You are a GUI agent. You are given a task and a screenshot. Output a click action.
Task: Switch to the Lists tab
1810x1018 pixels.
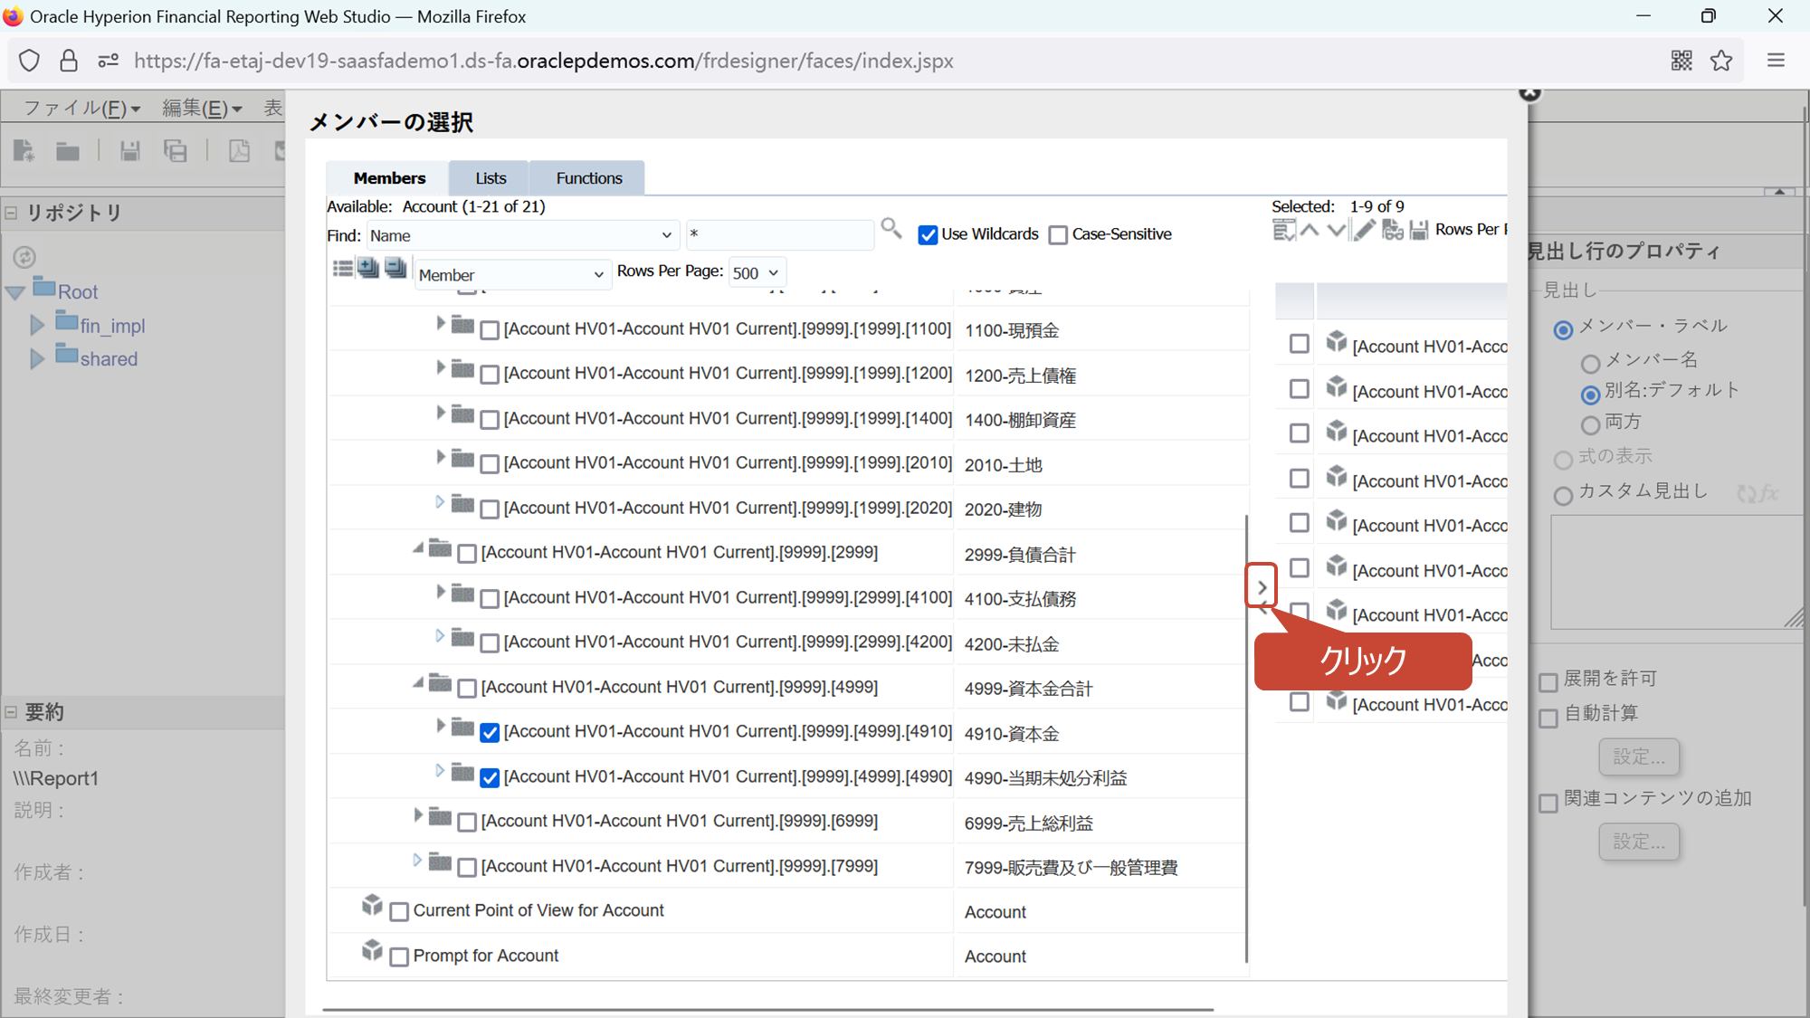point(491,178)
